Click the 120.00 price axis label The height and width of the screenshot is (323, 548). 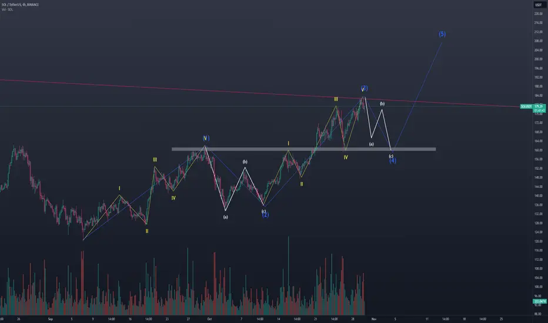[538, 241]
